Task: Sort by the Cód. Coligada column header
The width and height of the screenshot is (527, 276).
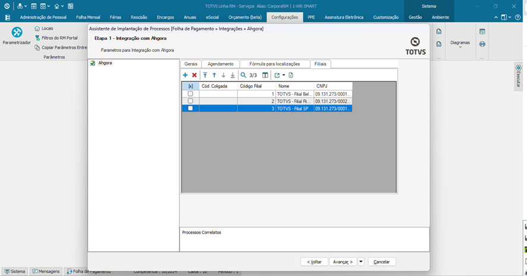Action: [218, 86]
